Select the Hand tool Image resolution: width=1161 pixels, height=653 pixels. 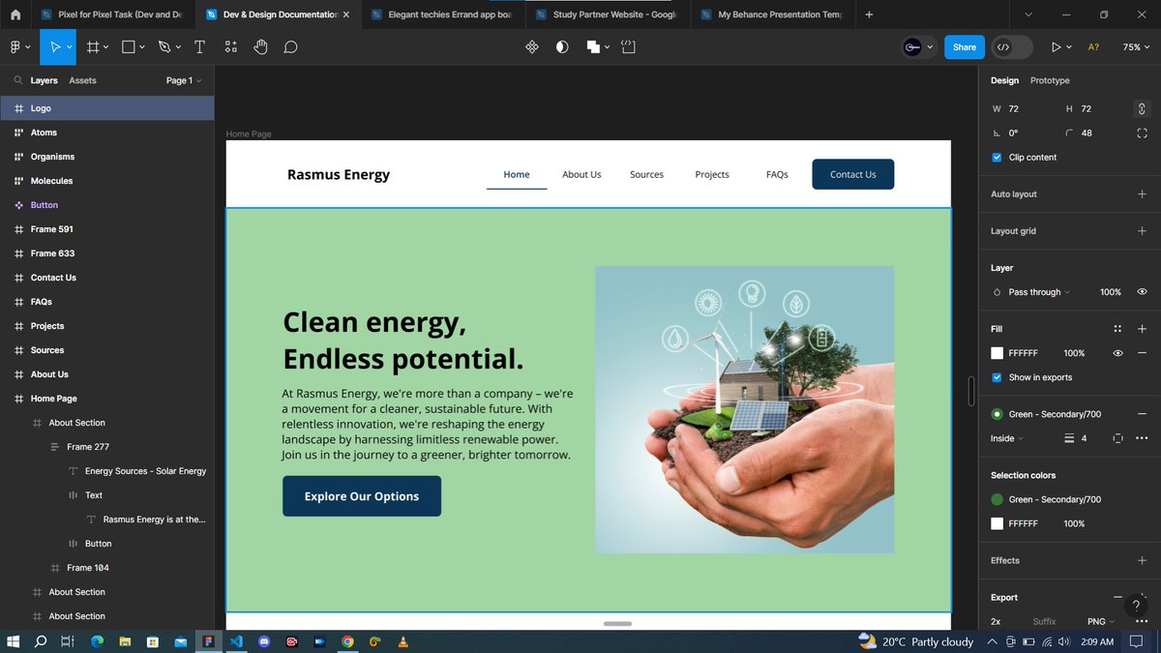point(260,46)
